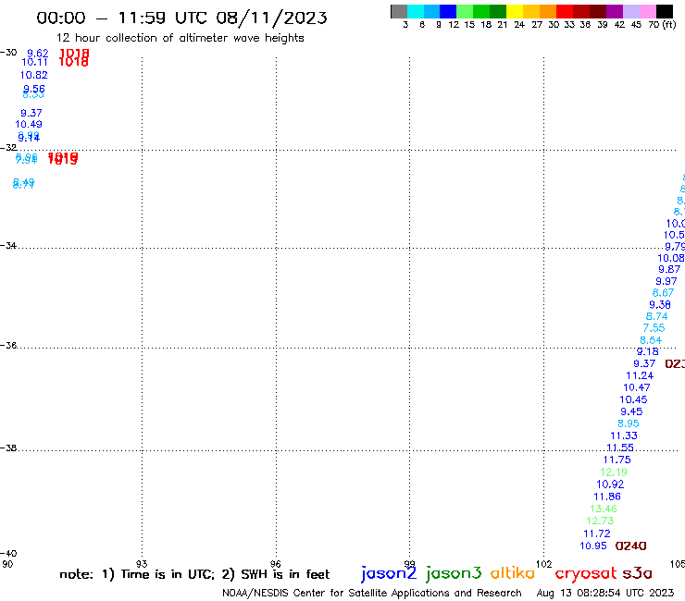Select the yellow swatch in the legend bar
The width and height of the screenshot is (685, 601).
click(515, 11)
